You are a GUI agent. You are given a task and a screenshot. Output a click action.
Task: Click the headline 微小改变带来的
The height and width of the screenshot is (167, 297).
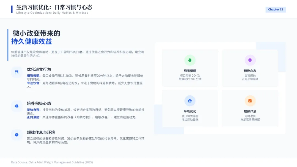point(36,33)
